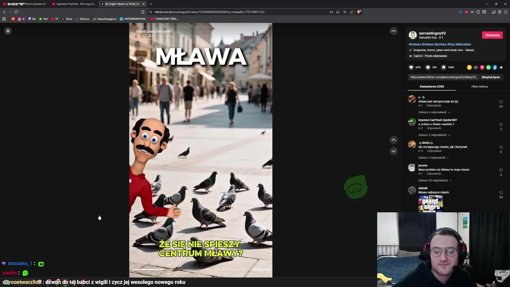Switch to Agnieszka Chylińska browser tab
The image size is (510, 287).
(73, 4)
